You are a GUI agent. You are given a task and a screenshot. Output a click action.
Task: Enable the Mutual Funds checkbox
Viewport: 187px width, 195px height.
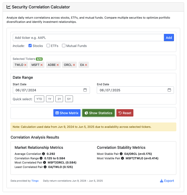tap(64, 46)
